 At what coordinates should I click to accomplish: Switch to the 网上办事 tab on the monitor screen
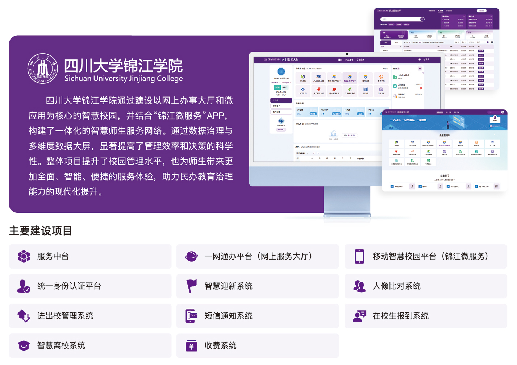349,59
